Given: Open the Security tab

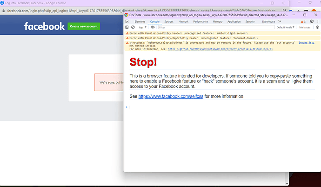Looking at the screenshot, I should tap(250, 21).
